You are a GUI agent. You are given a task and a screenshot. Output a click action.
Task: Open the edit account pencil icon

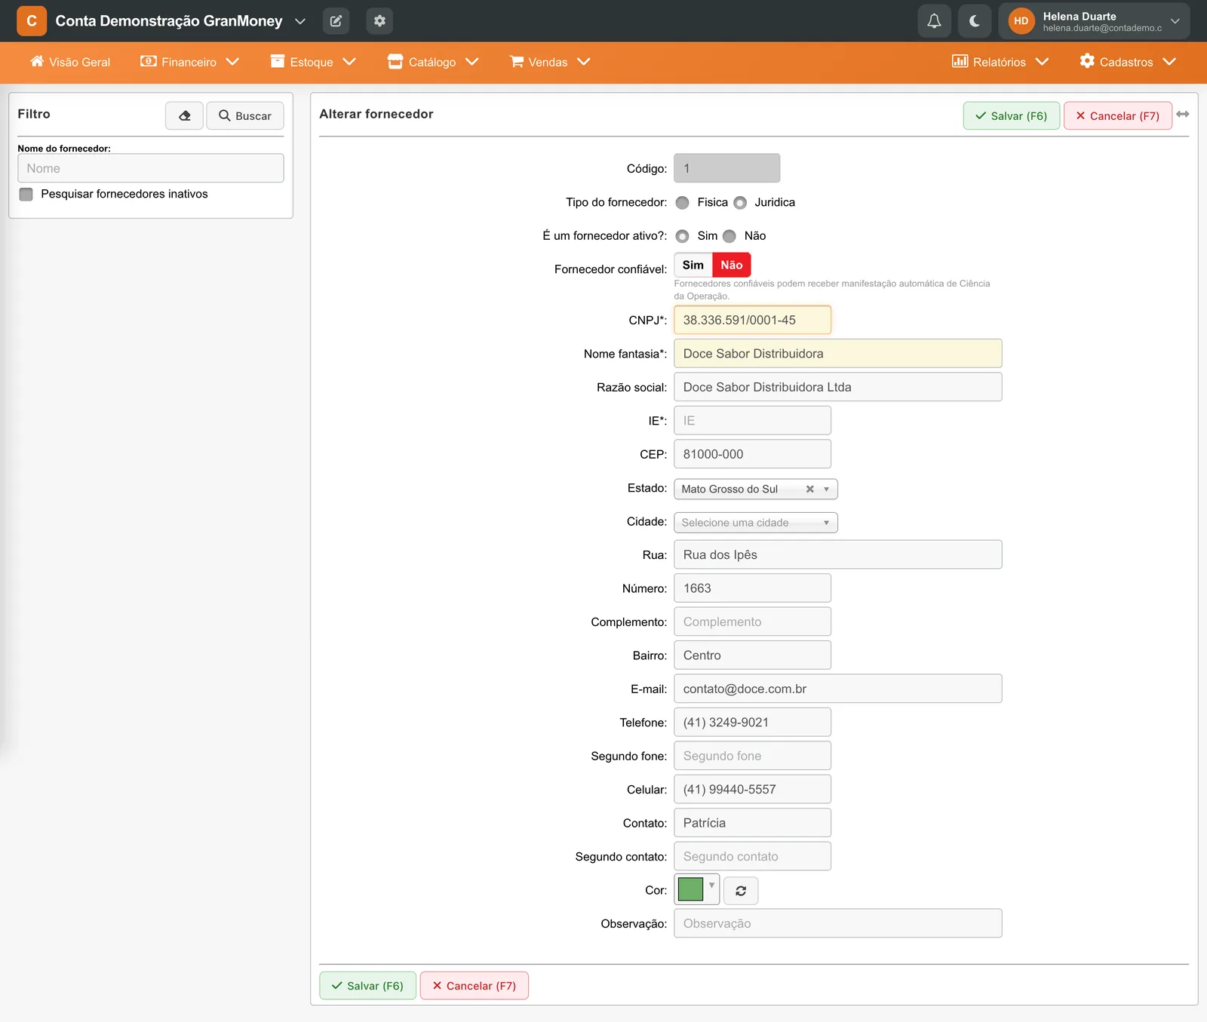[x=336, y=21]
